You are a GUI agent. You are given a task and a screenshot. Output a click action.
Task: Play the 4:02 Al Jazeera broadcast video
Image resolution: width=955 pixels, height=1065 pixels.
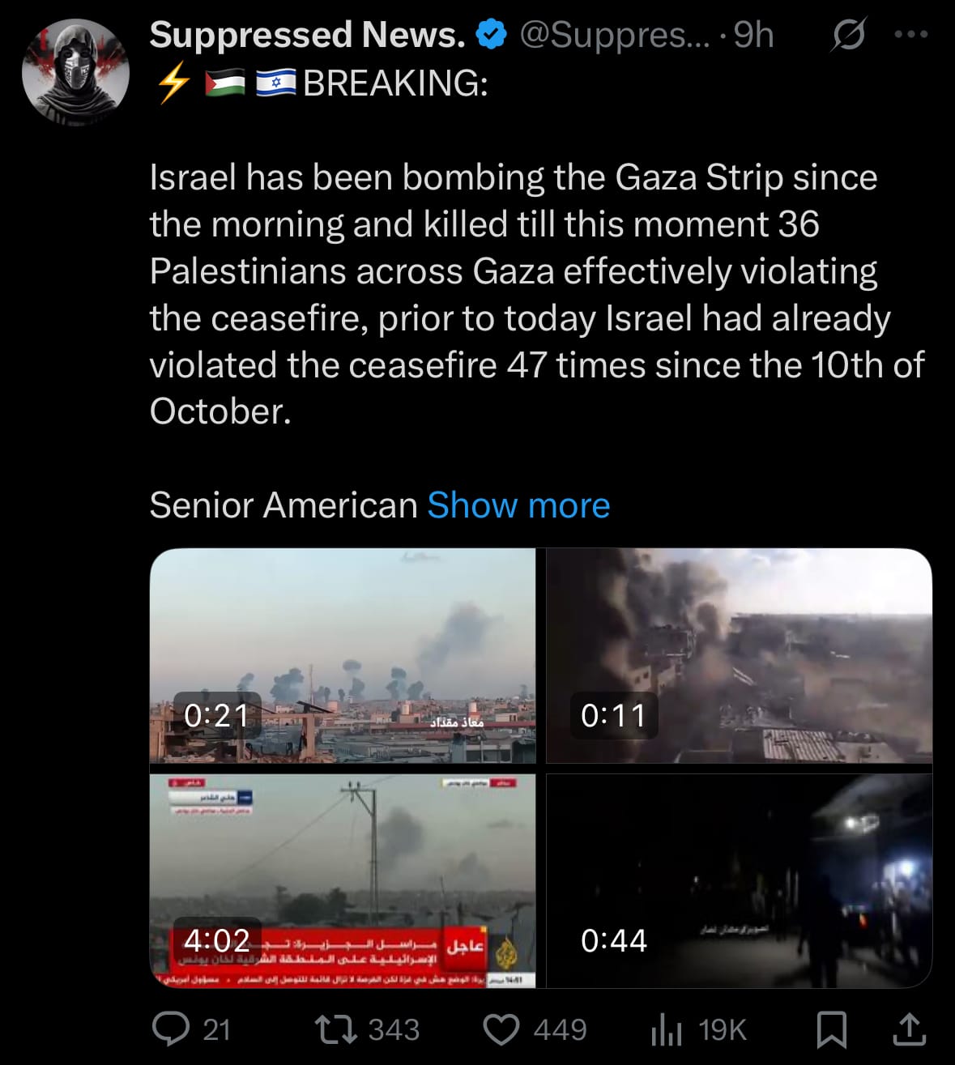[x=343, y=880]
